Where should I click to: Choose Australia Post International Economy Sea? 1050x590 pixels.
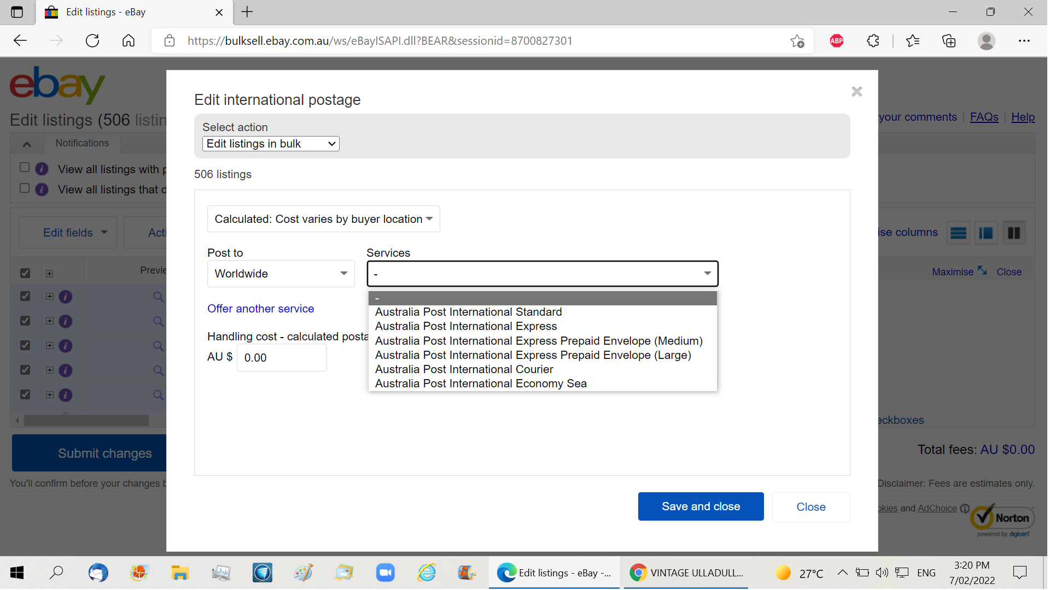(x=481, y=383)
